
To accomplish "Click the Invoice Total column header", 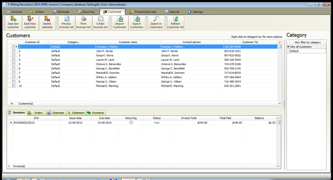I will pyautogui.click(x=189, y=118).
